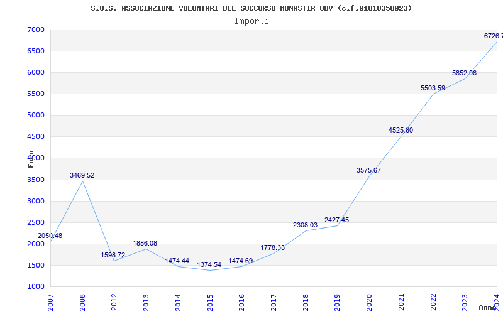Click the 2020 x-axis year label

[369, 302]
